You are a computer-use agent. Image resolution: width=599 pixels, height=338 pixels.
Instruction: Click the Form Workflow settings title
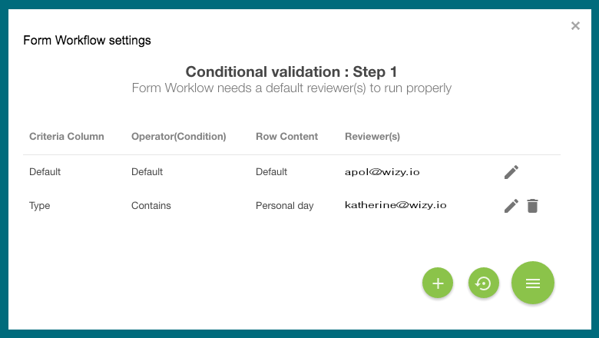tap(87, 41)
